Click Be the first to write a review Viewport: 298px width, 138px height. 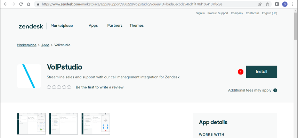click(x=99, y=87)
